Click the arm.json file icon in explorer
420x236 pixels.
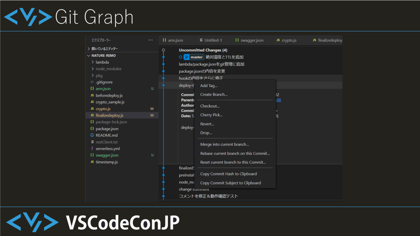pos(92,89)
